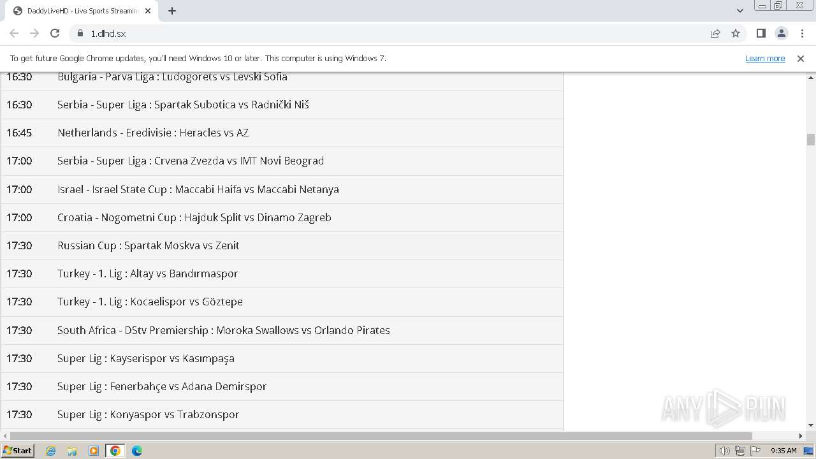816x459 pixels.
Task: View site information via the lock icon
Action: 80,33
